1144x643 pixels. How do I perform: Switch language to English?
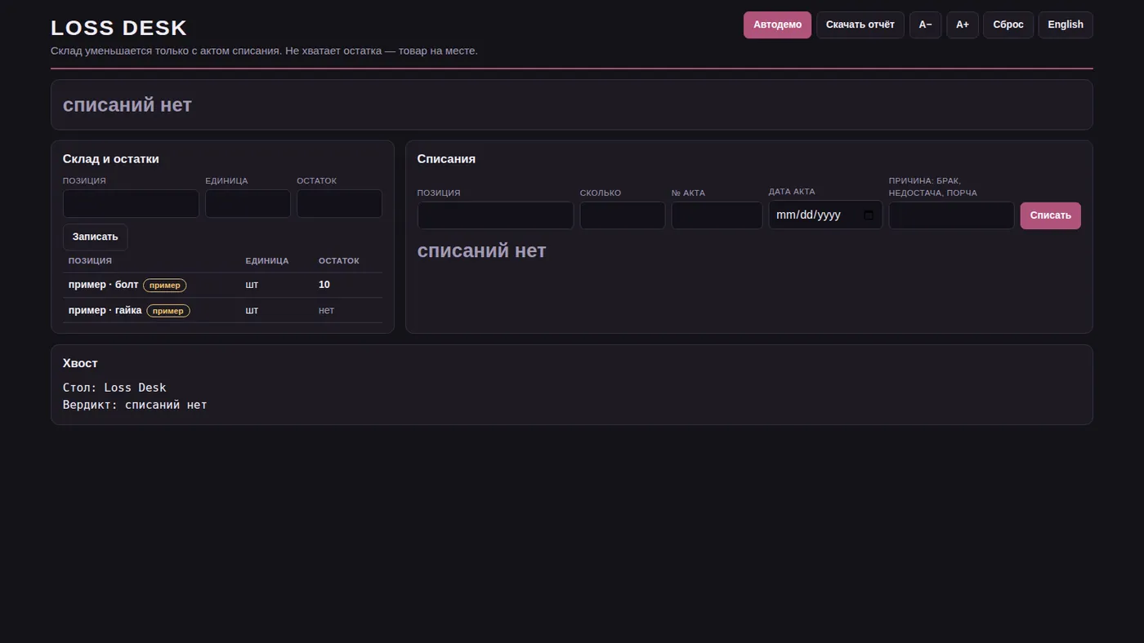(x=1066, y=24)
